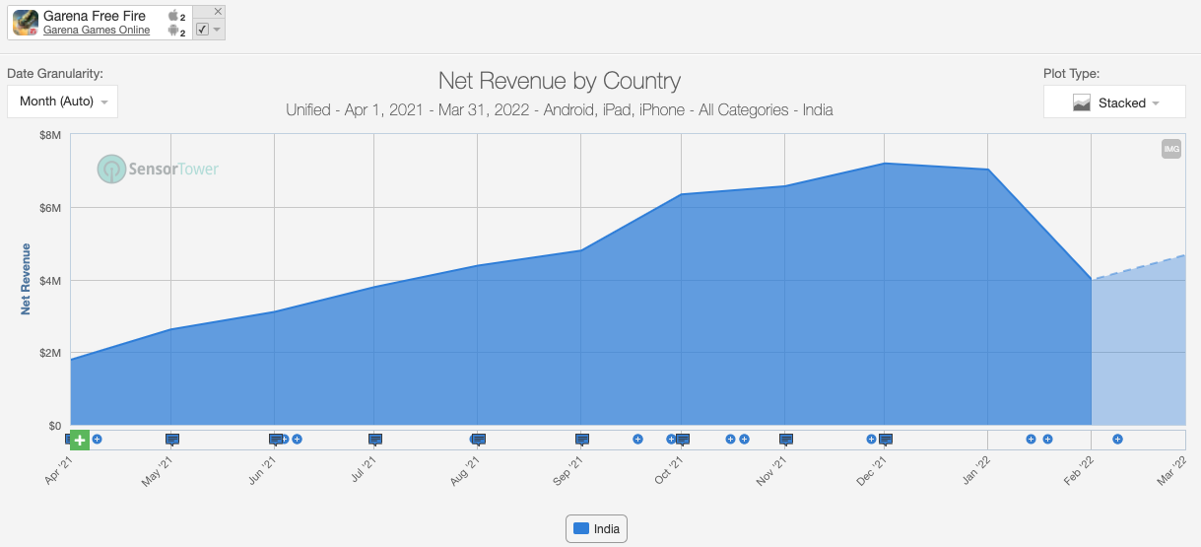Image resolution: width=1201 pixels, height=547 pixels.
Task: Click the Android platform icon
Action: point(174,31)
